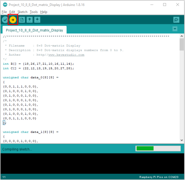
Task: Close the Arduino window
Action: click(x=178, y=5)
